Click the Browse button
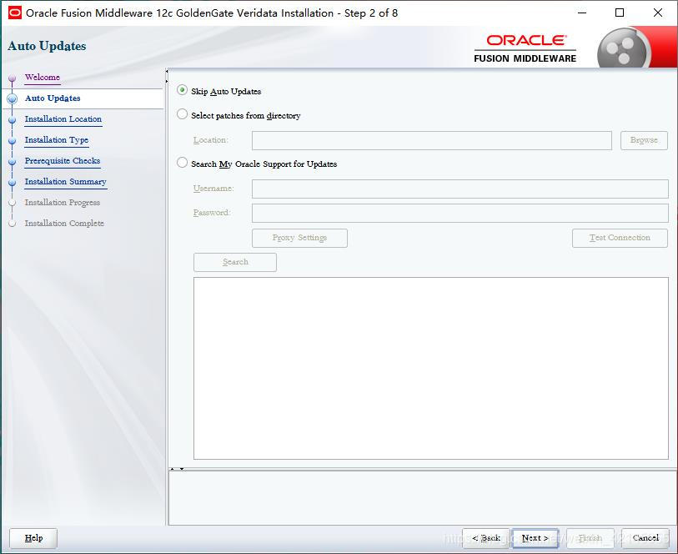678x554 pixels. coord(644,140)
